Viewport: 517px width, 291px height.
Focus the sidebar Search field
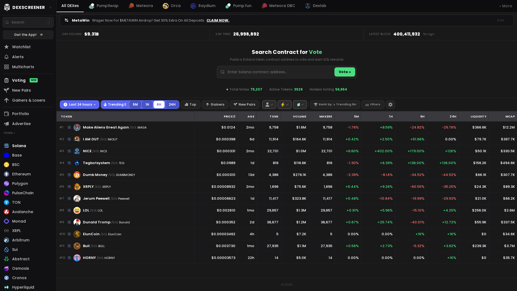pos(28,22)
